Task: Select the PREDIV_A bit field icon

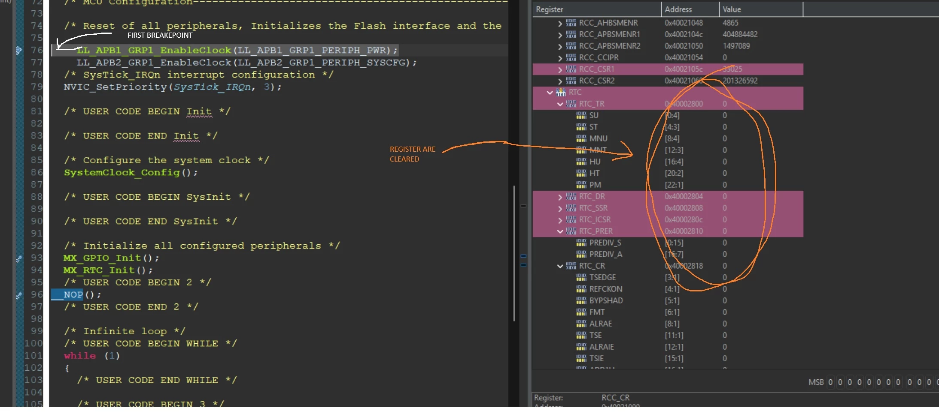Action: click(x=581, y=254)
